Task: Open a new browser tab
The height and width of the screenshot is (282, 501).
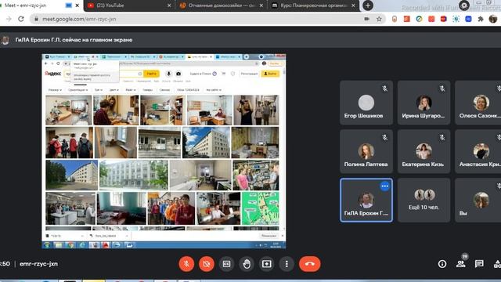Action: tap(368, 5)
